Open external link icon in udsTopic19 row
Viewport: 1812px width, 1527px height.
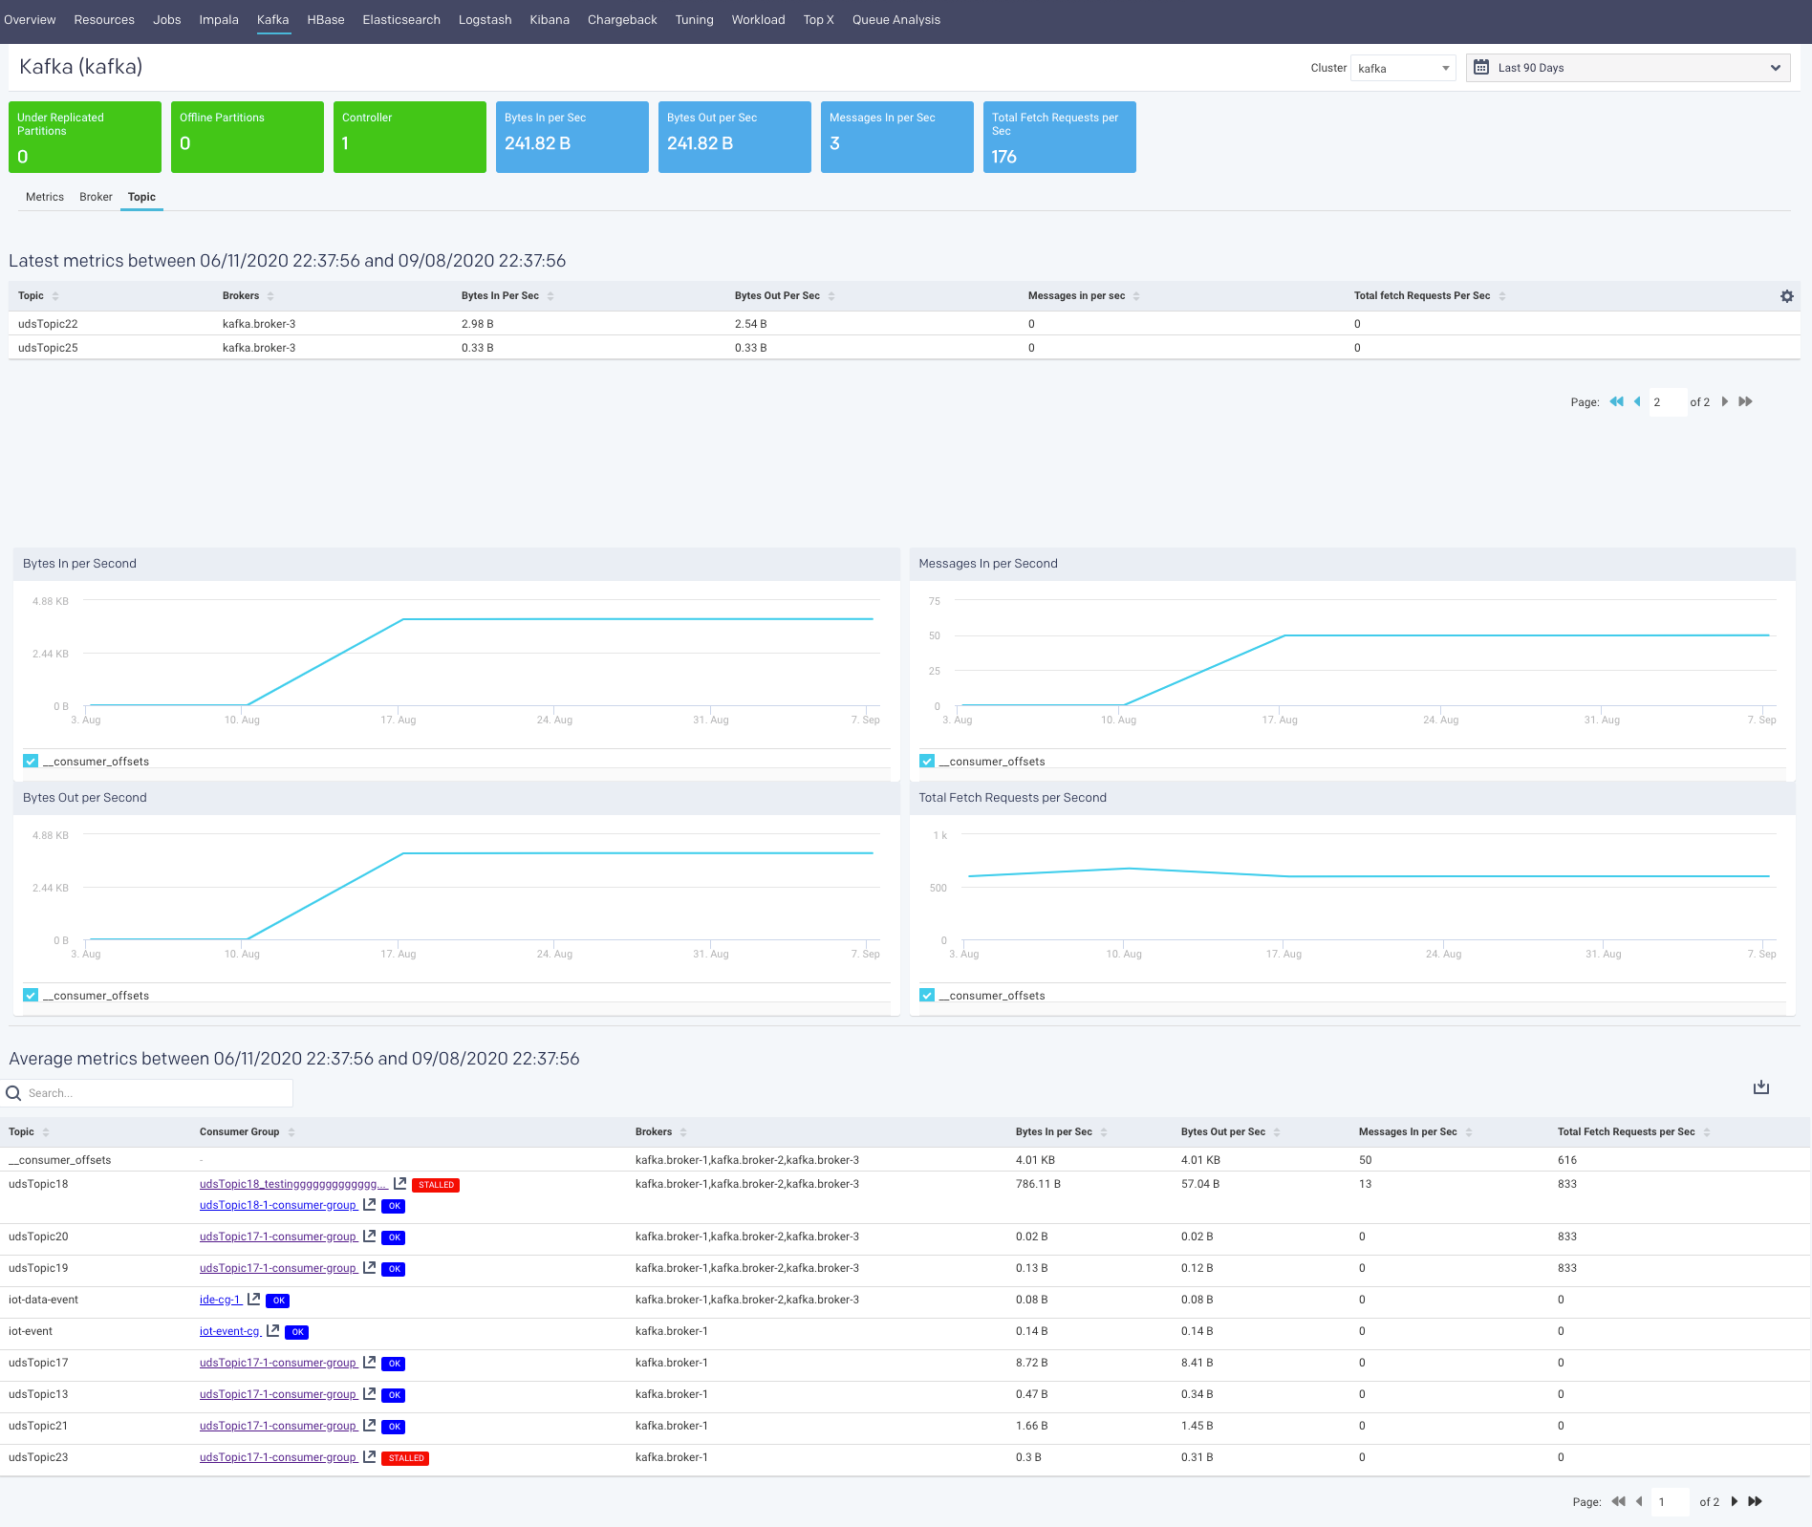tap(370, 1267)
